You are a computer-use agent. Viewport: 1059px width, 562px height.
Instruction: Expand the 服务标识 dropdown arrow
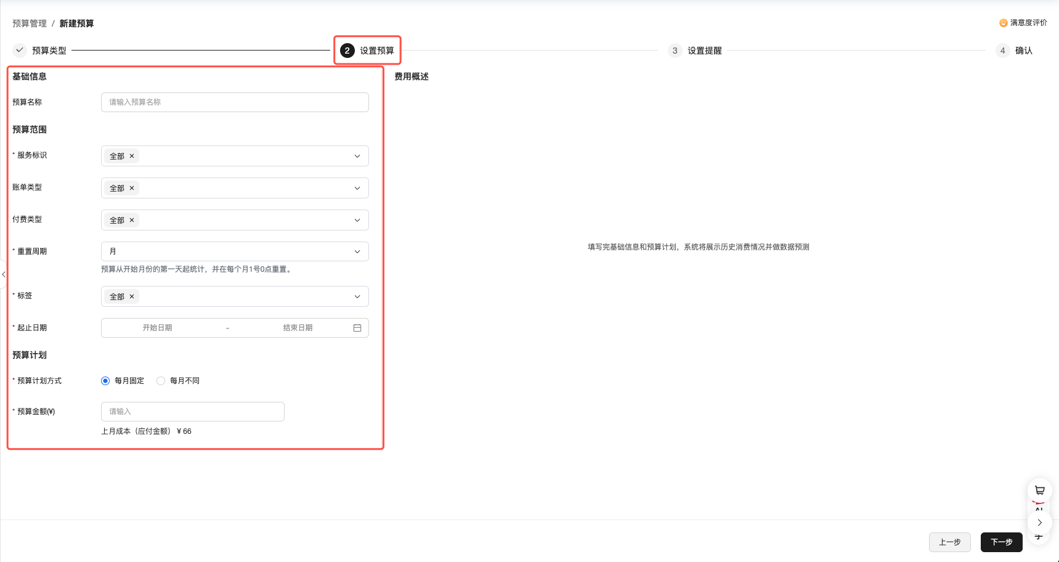(x=357, y=156)
